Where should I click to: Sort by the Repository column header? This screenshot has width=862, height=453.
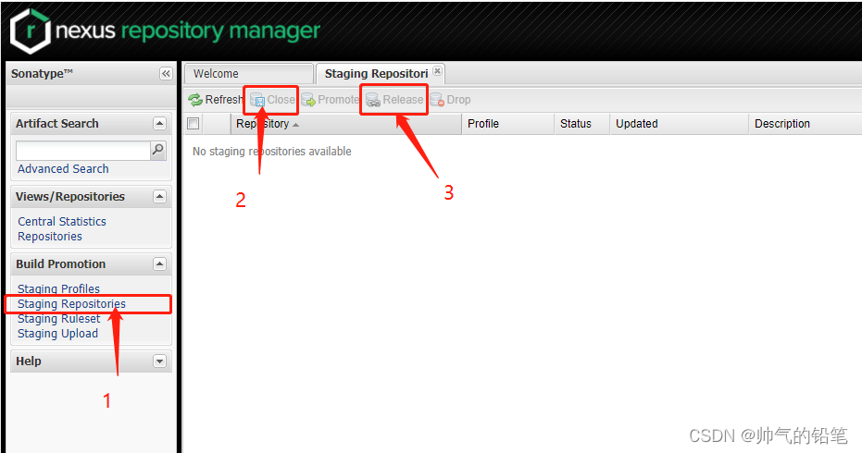[345, 124]
